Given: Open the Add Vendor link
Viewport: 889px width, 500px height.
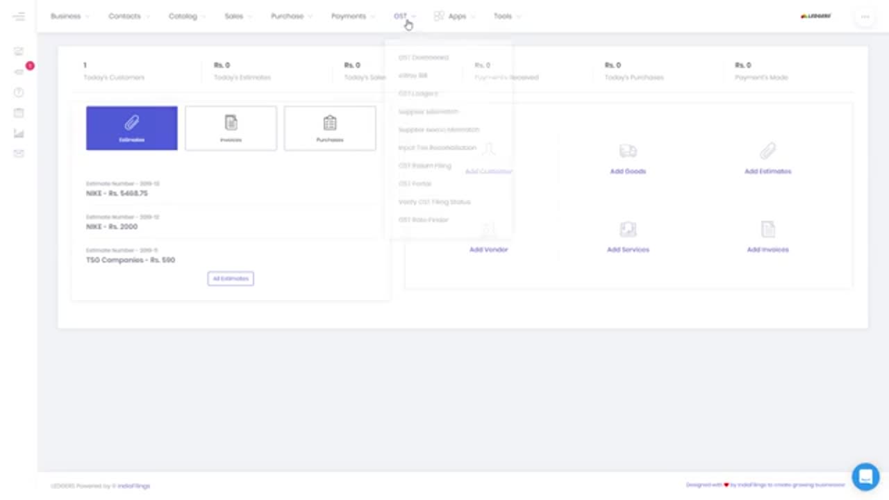Looking at the screenshot, I should tap(488, 249).
